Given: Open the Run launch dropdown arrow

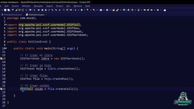Looking at the screenshot, I should pos(85,10).
